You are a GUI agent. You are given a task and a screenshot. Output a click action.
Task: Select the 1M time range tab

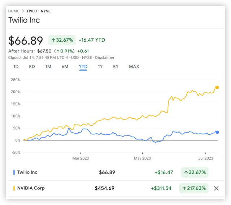coord(48,67)
